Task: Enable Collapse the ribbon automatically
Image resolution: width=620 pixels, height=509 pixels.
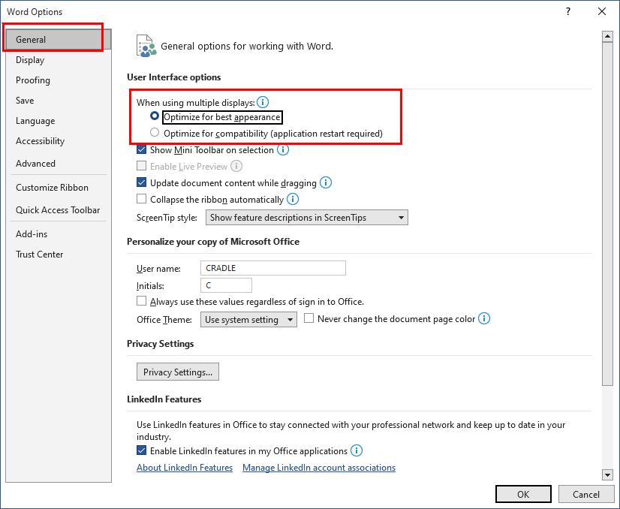Action: click(x=142, y=198)
